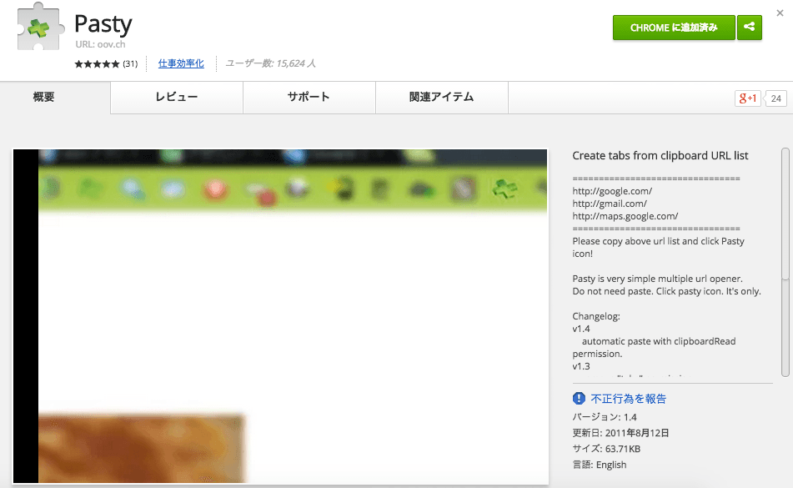Screen dimensions: 793x488
Task: Click the 不正行為を報告 link
Action: point(629,399)
